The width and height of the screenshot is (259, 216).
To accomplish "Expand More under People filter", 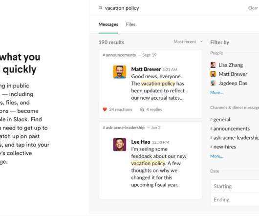I will pos(216,92).
